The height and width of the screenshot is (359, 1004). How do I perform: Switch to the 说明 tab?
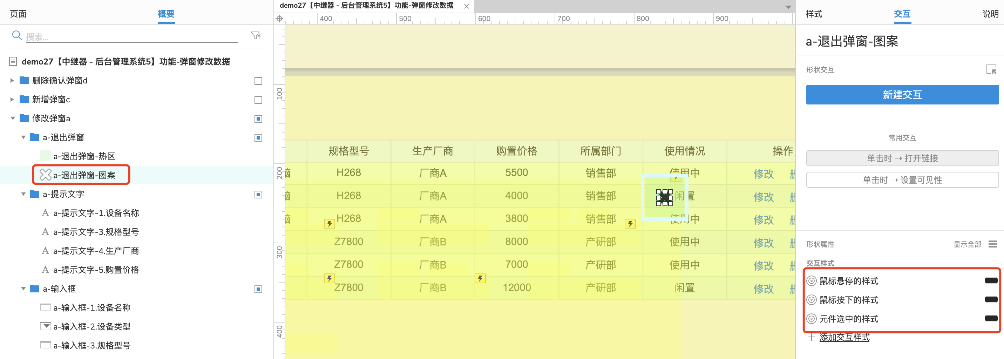point(990,14)
